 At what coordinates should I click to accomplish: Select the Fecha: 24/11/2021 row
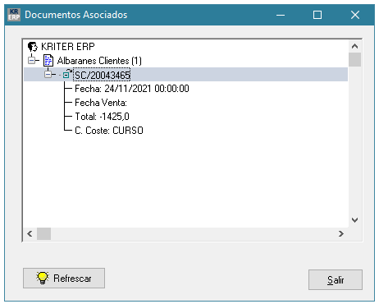coord(132,89)
